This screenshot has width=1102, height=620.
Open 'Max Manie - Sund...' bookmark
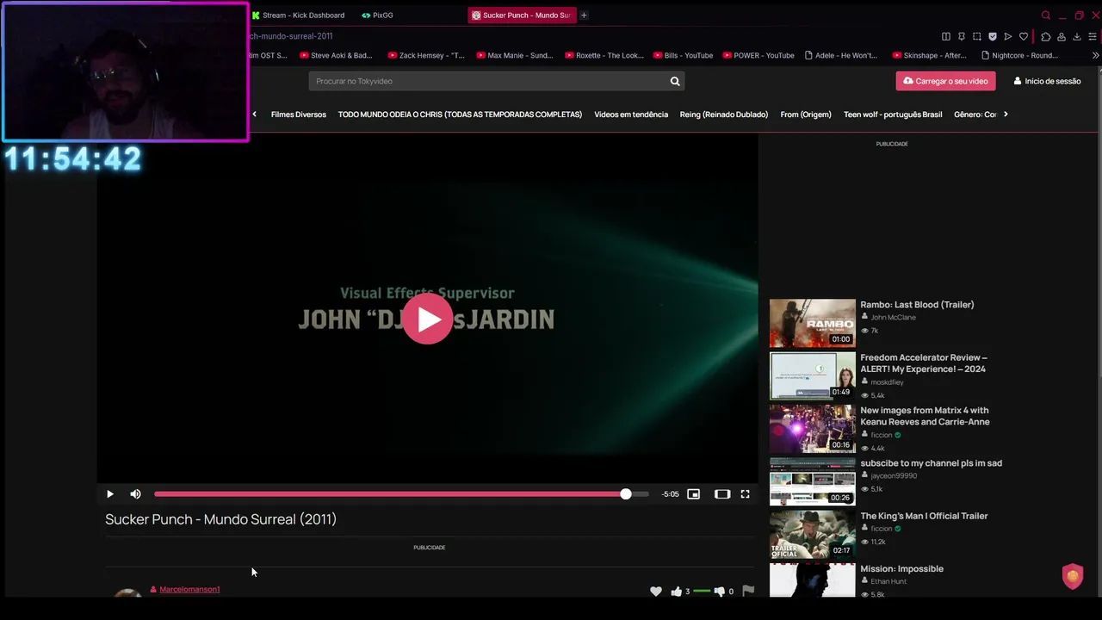[x=515, y=55]
